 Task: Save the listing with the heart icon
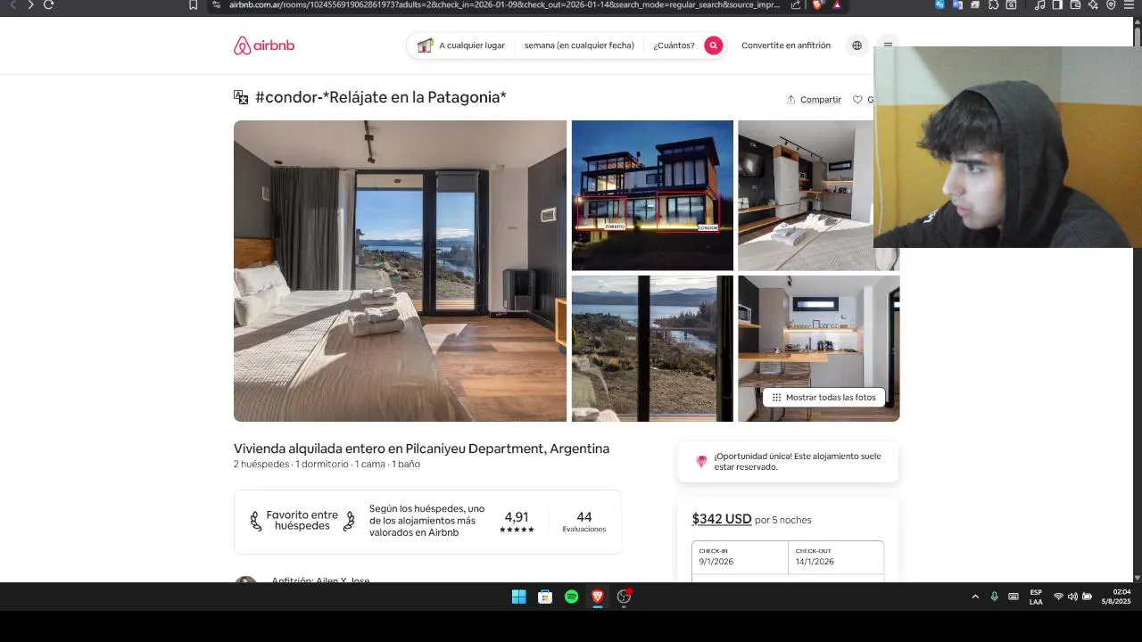(858, 99)
